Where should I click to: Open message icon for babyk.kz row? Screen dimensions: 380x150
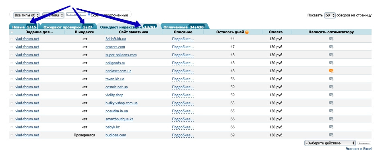pyautogui.click(x=331, y=127)
